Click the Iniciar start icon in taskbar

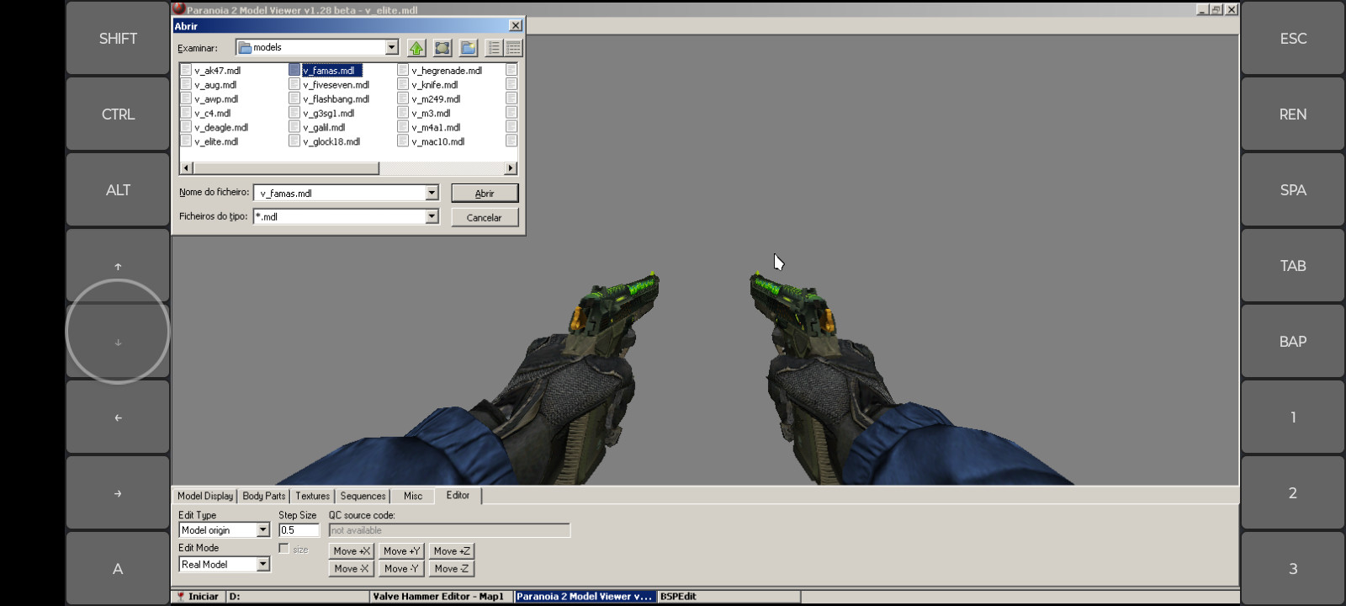tap(180, 596)
